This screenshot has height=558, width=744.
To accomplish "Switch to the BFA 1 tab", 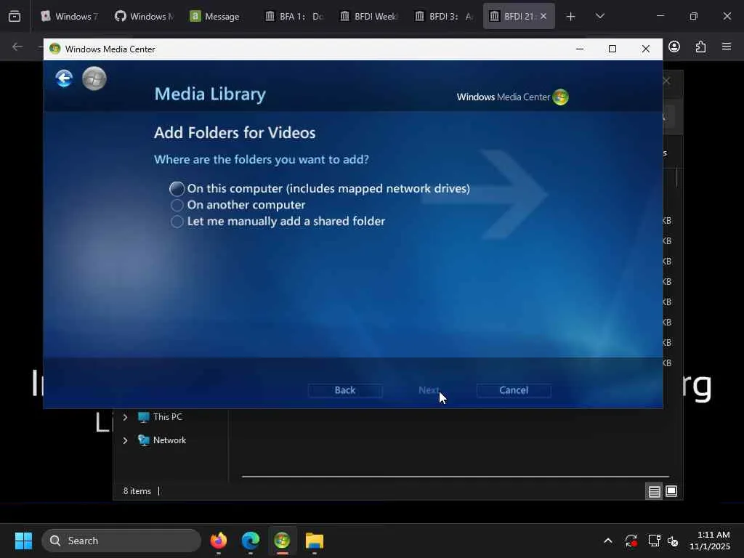I will click(x=294, y=16).
